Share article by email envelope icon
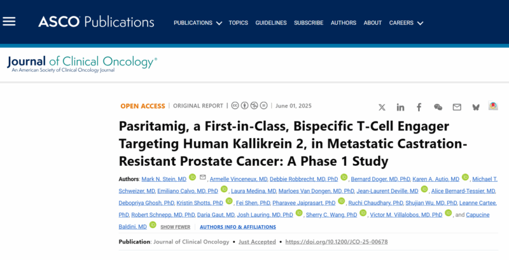This screenshot has height=260, width=509. tap(457, 107)
